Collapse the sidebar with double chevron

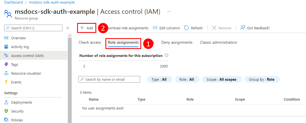pyautogui.click(x=68, y=28)
